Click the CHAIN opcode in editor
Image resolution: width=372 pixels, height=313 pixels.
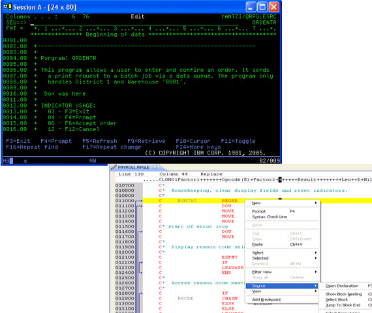pyautogui.click(x=230, y=298)
